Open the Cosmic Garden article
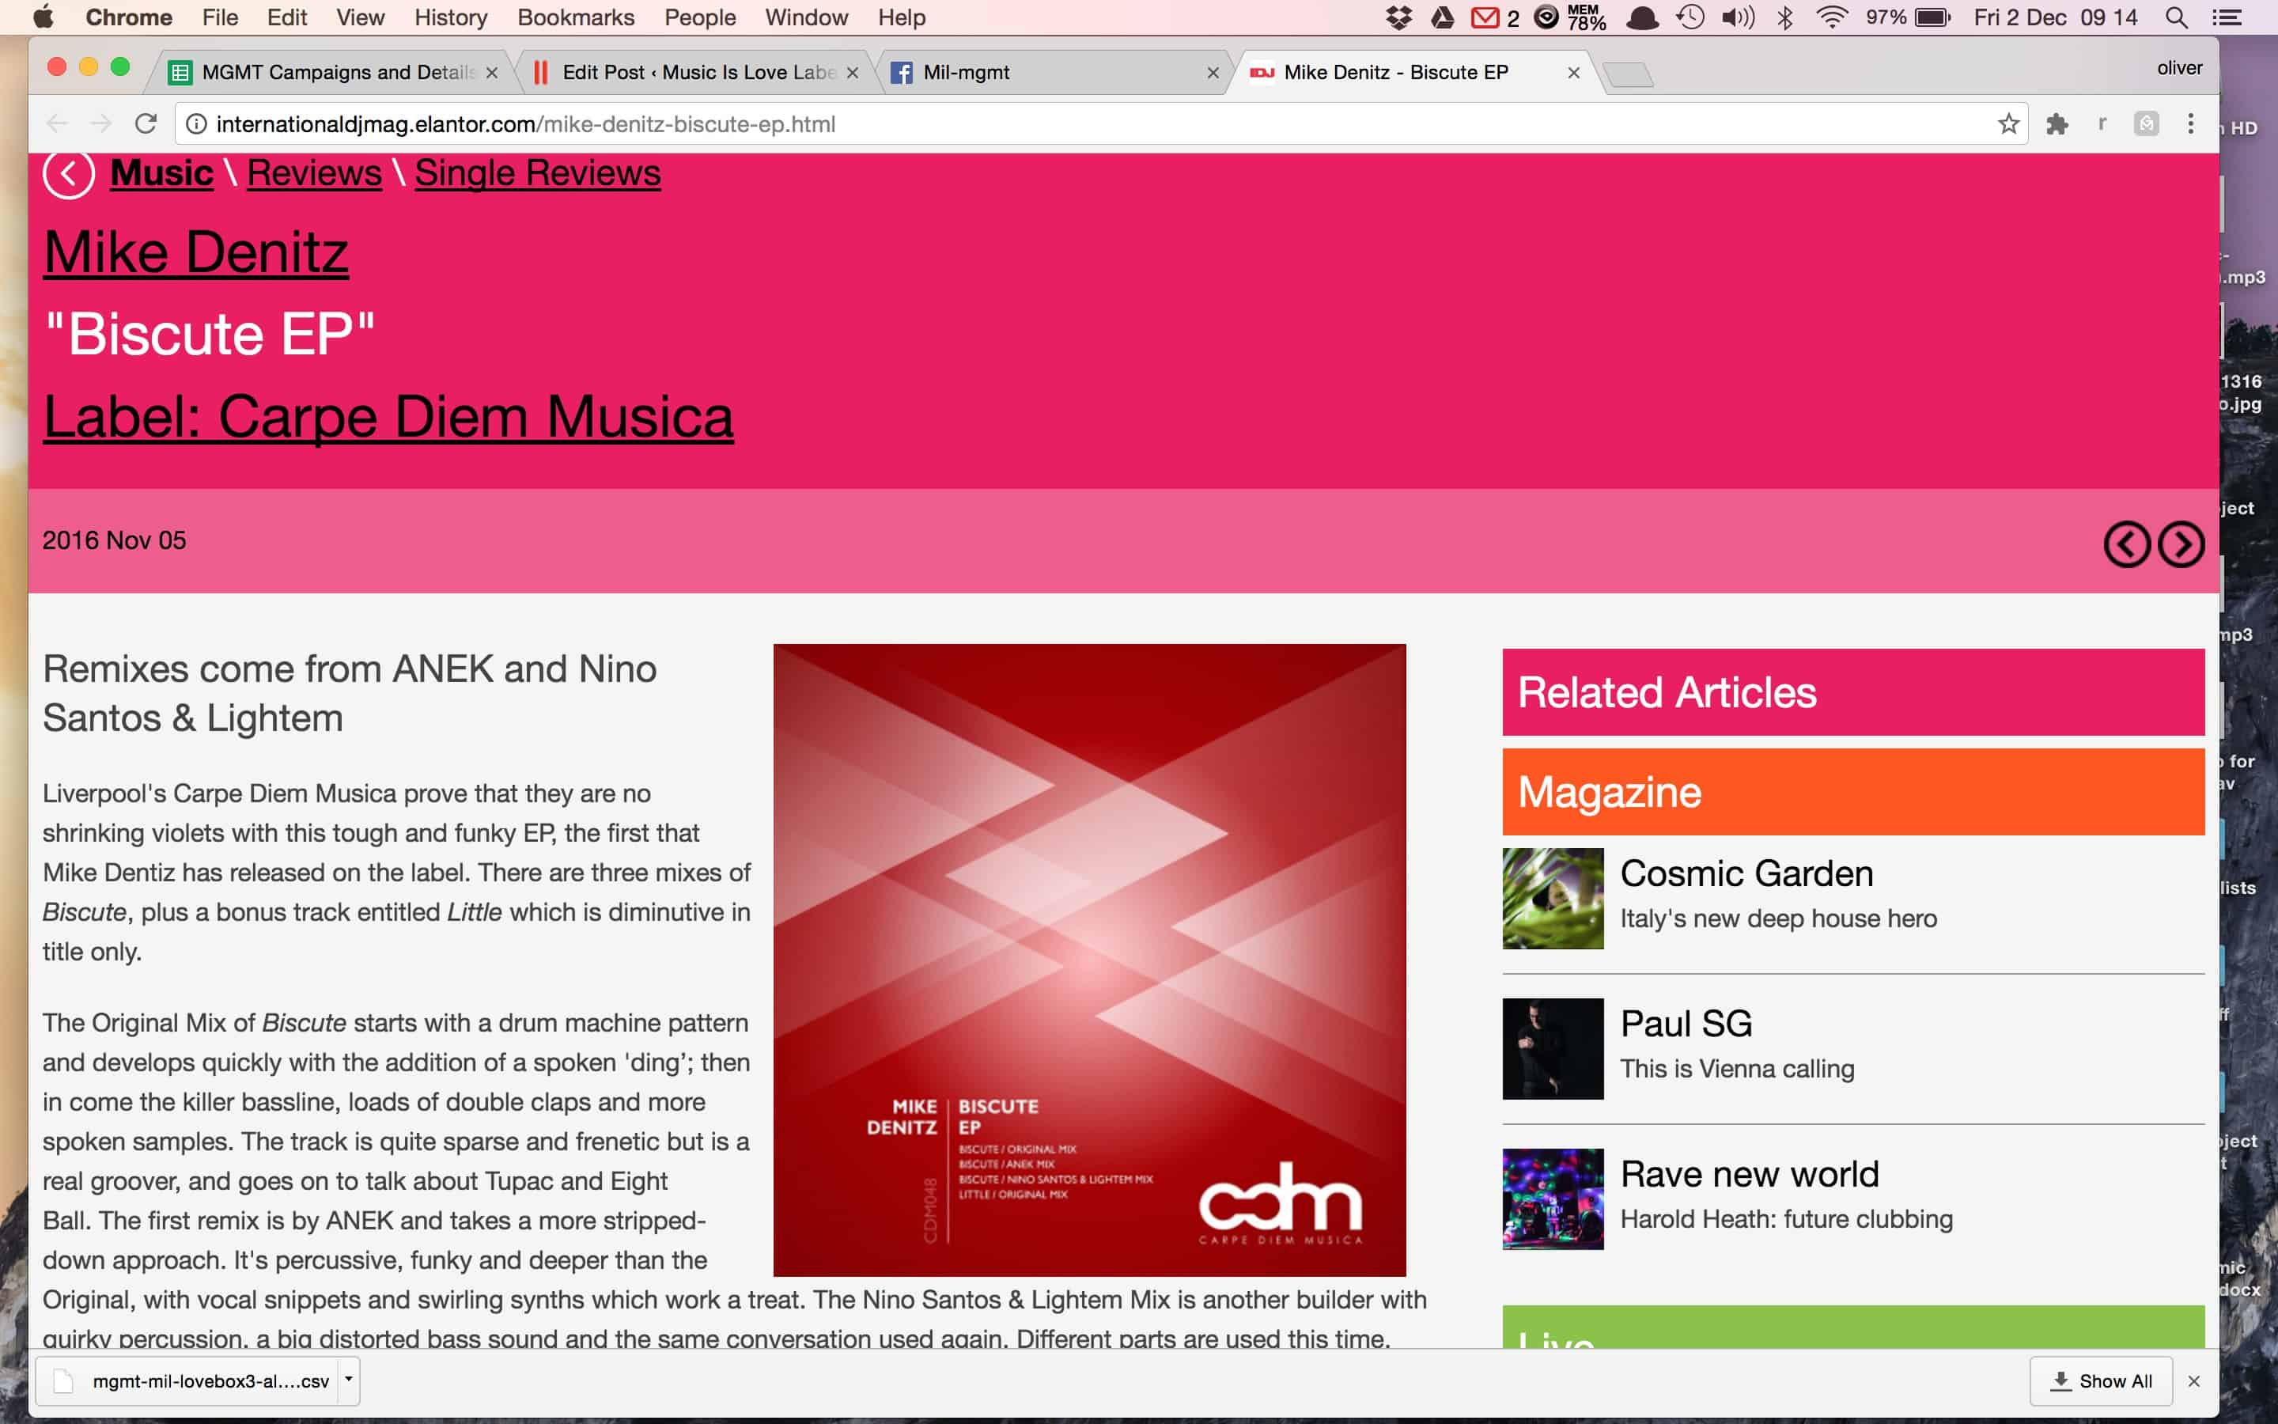The width and height of the screenshot is (2278, 1424). coord(1747,874)
